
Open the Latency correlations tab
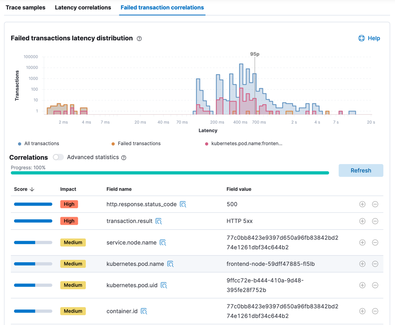(x=83, y=7)
